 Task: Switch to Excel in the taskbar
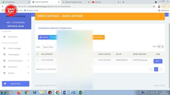pos(81,93)
